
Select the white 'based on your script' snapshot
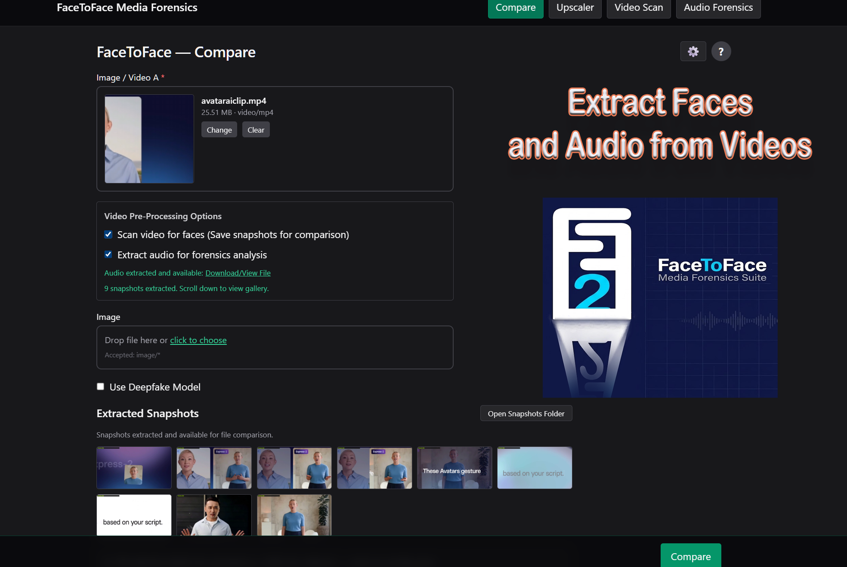click(x=134, y=515)
